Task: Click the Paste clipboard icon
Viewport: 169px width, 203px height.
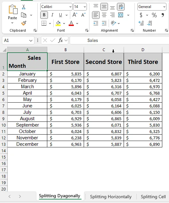Action: (x=13, y=9)
